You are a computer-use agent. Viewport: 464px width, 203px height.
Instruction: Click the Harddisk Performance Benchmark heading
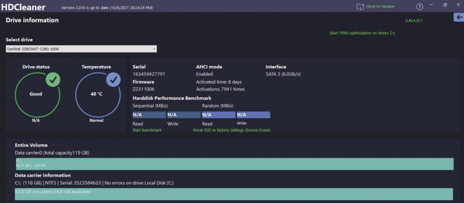pyautogui.click(x=172, y=98)
